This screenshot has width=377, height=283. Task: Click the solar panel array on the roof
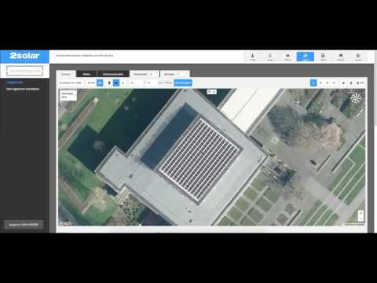point(199,160)
